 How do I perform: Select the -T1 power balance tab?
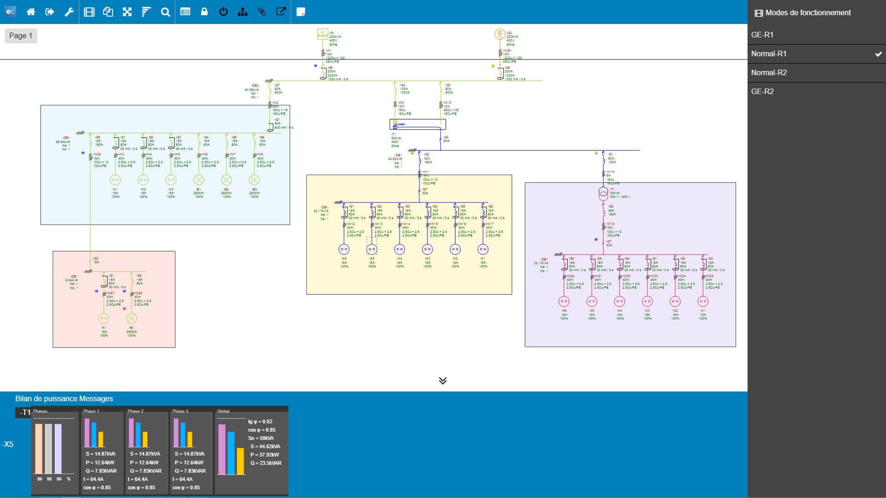[24, 413]
